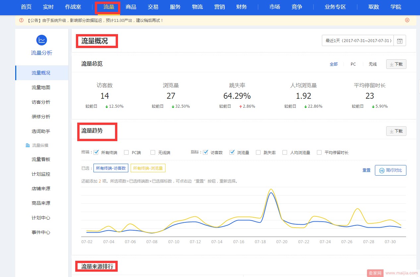Click the VS icon on 同行对比
Viewport: 420px width, 277px height.
pyautogui.click(x=382, y=170)
